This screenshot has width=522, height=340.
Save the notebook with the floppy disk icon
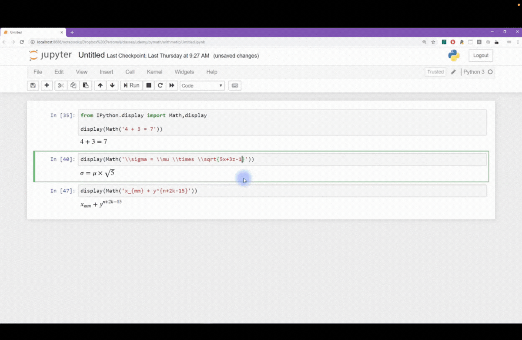(x=33, y=85)
